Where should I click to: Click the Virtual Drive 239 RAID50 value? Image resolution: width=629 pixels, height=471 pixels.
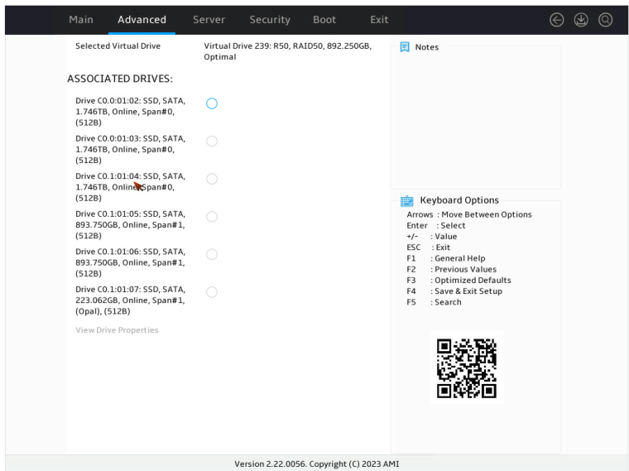(x=288, y=51)
